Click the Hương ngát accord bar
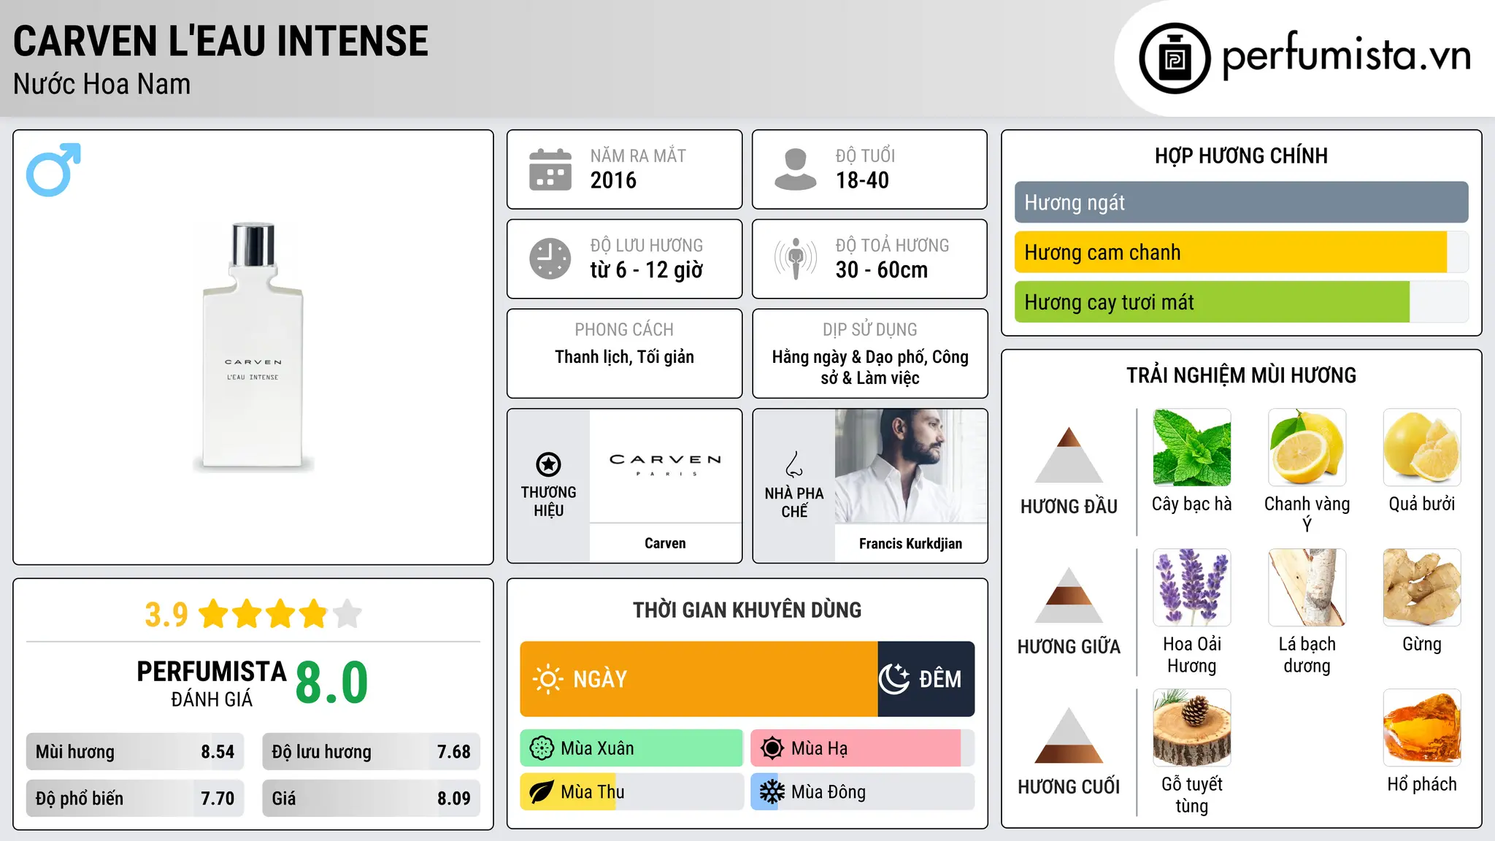1495x841 pixels. point(1241,202)
